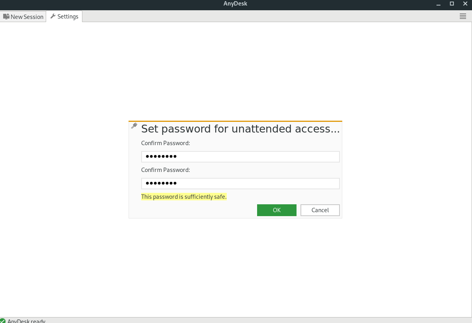
Task: Click the monitor icon on New Session tab
Action: [6, 17]
